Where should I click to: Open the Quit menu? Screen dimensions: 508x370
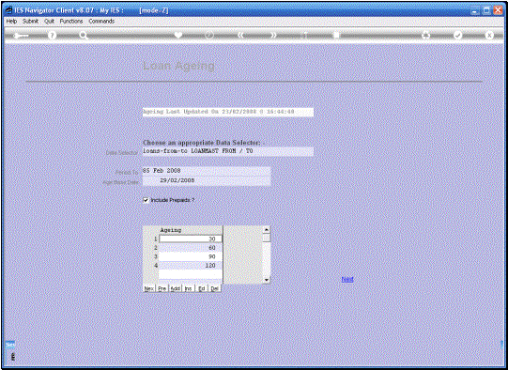pyautogui.click(x=49, y=21)
